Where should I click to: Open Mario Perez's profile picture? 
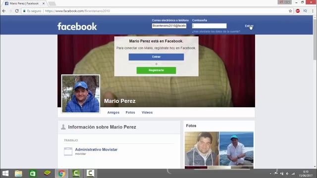click(81, 94)
